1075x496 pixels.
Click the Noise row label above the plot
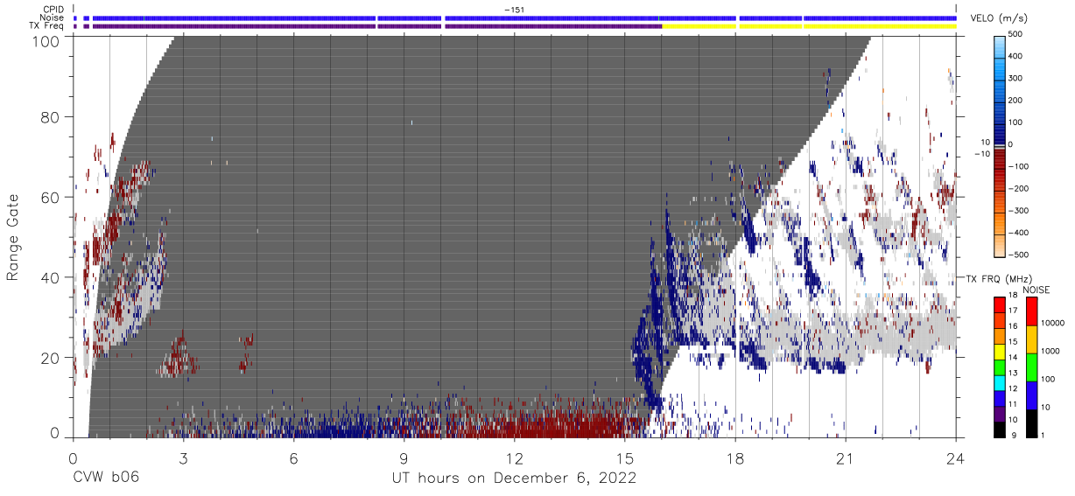tap(52, 17)
